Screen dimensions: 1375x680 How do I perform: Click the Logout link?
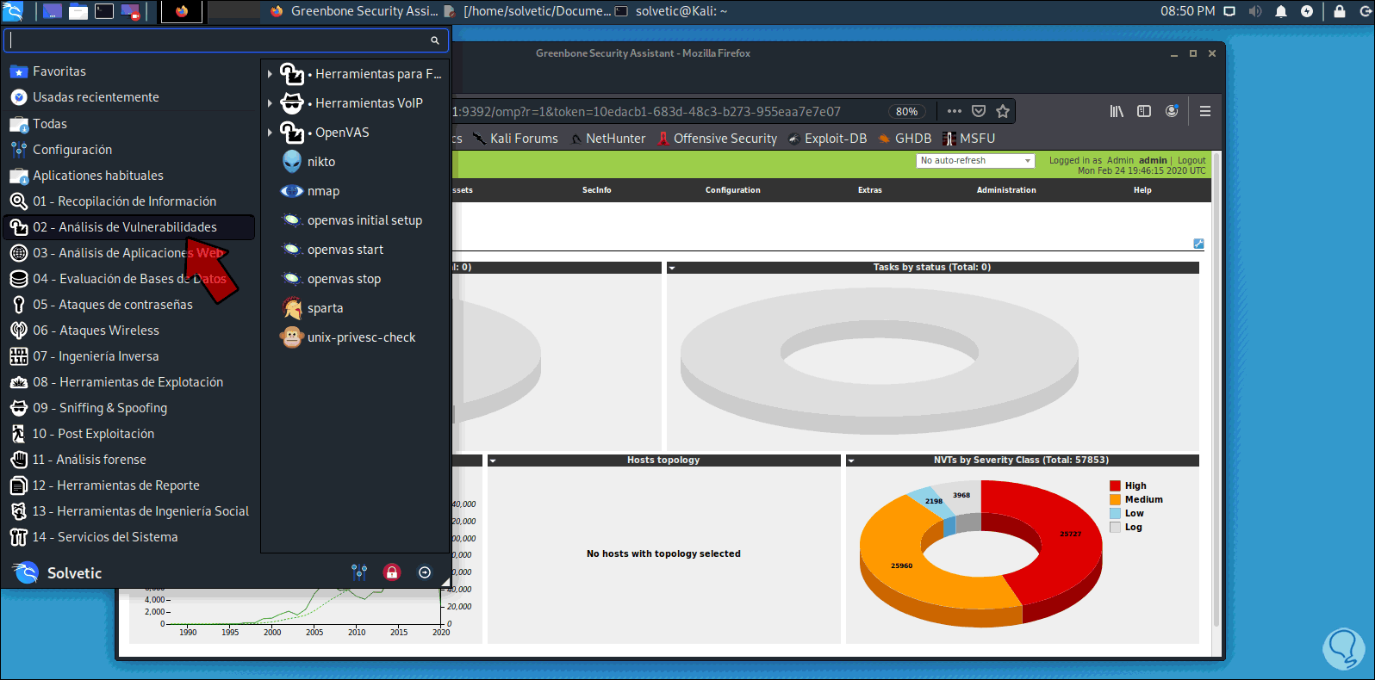1191,160
